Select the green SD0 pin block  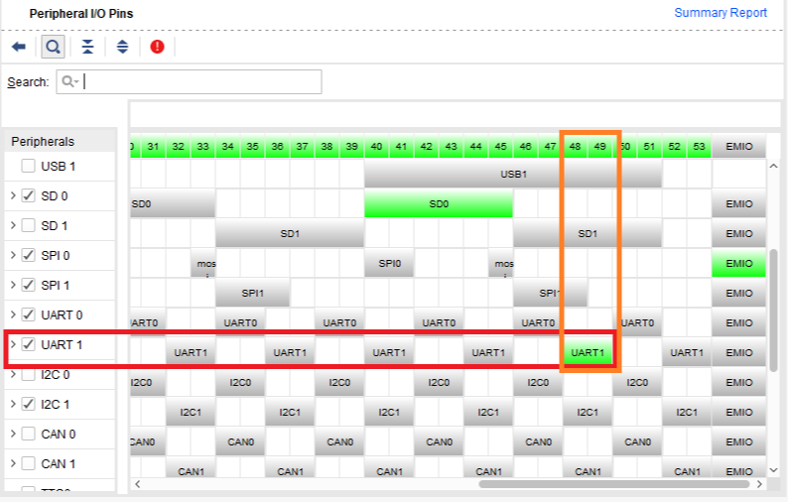439,203
